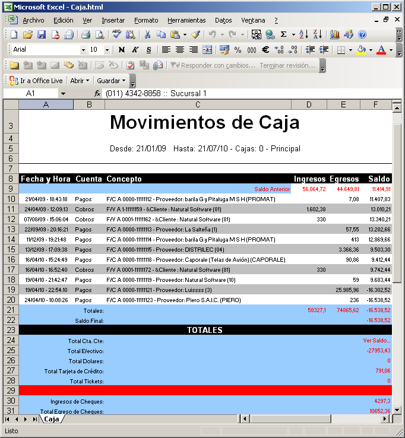This screenshot has width=405, height=438.
Task: Cut the selection with the scissors icon
Action: coord(147,34)
